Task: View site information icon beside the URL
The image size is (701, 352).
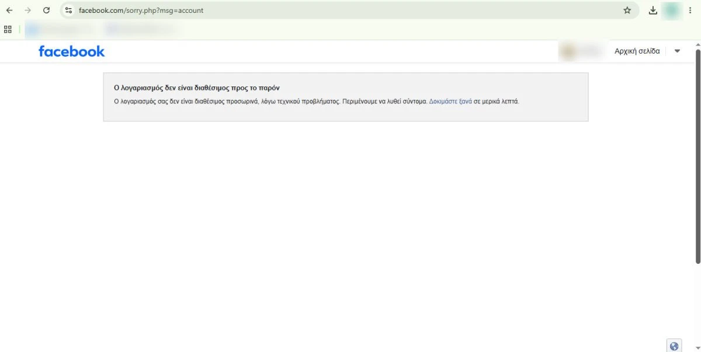Action: 69,11
